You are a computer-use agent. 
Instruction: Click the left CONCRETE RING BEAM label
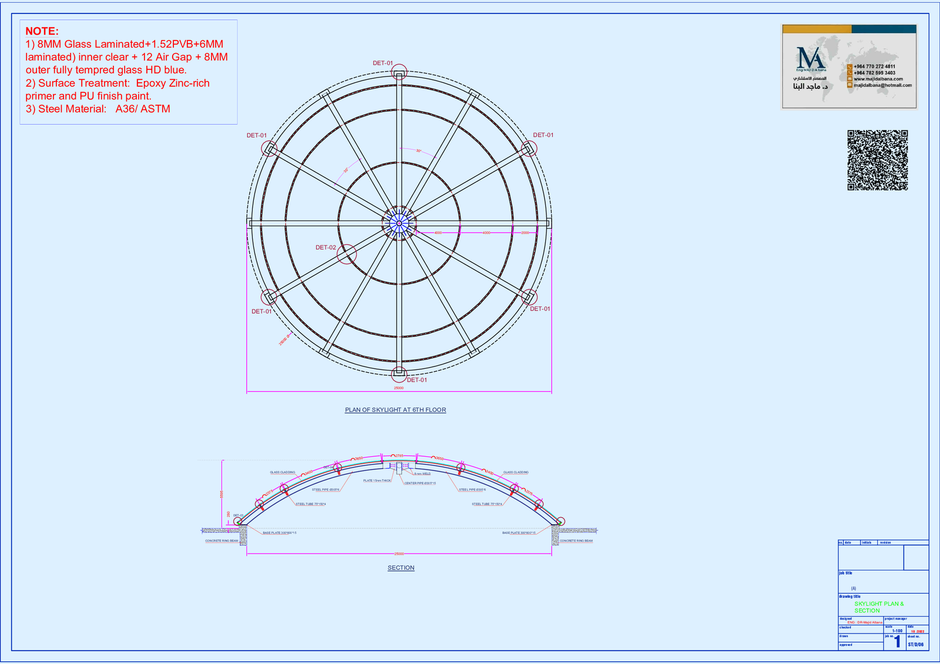(221, 541)
